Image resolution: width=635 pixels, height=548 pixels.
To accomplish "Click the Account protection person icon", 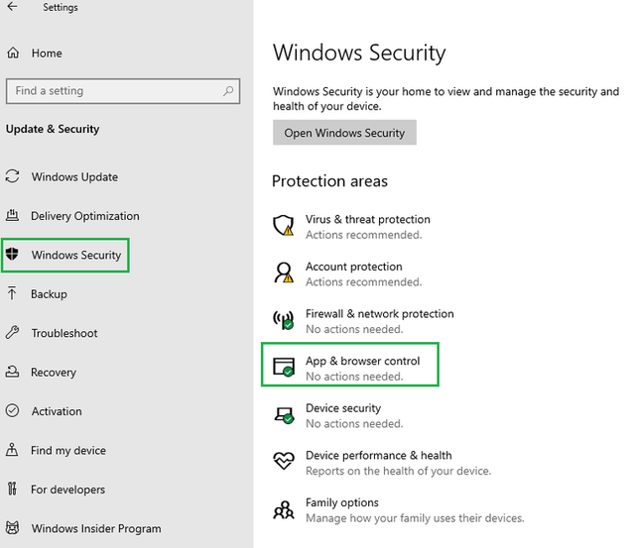I will [x=284, y=273].
